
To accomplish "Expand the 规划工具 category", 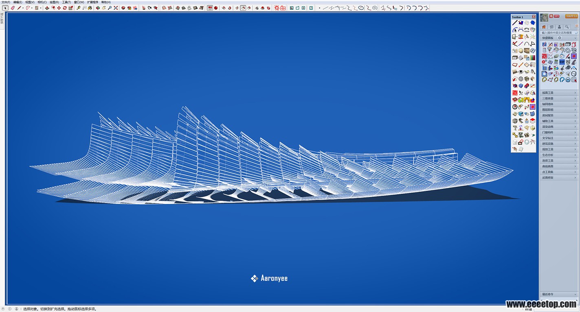I will (x=559, y=149).
